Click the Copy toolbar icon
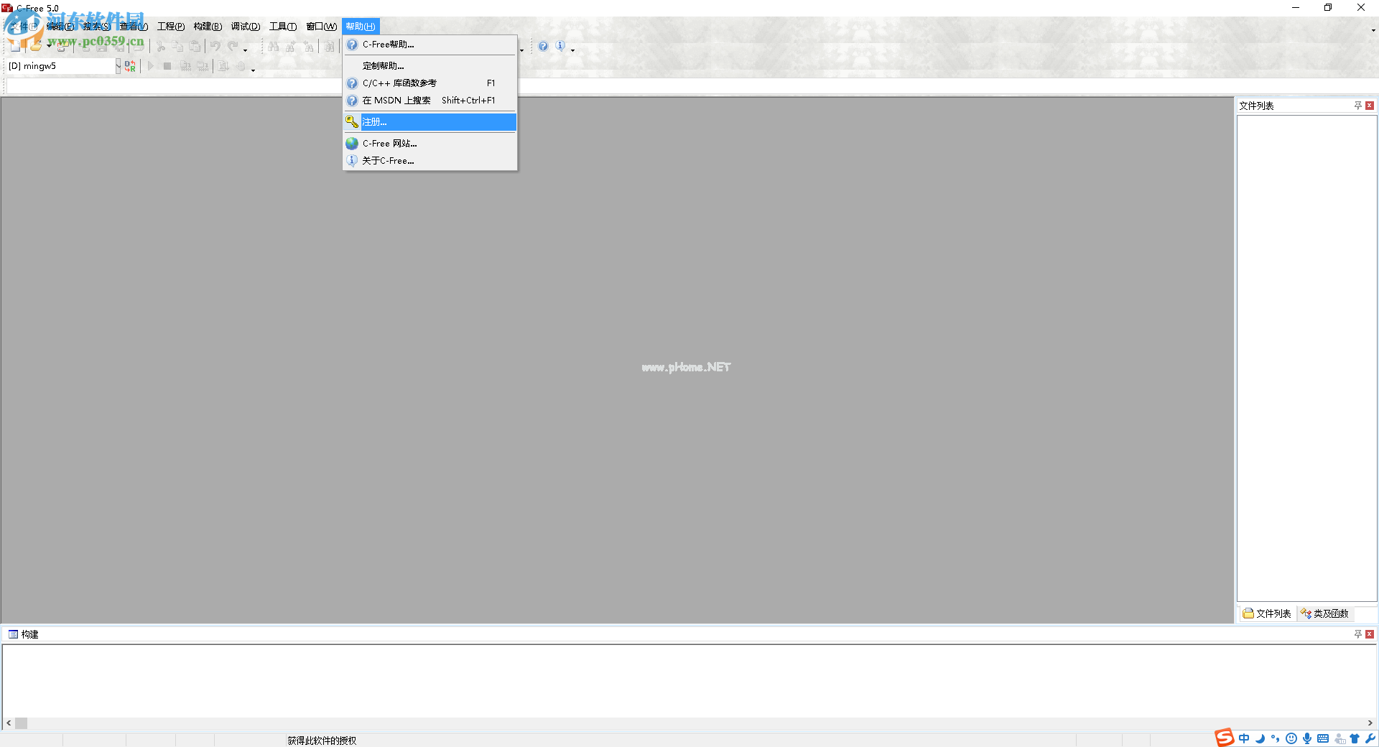Viewport: 1379px width, 747px height. (x=178, y=47)
